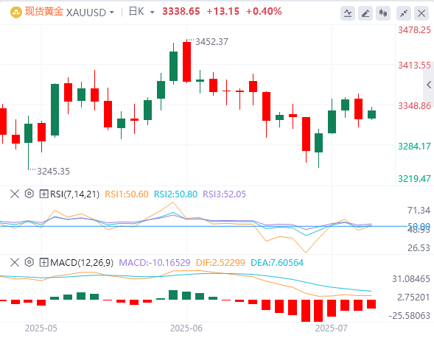The height and width of the screenshot is (338, 434).
Task: Click the gold coin logo icon
Action: coord(16,13)
